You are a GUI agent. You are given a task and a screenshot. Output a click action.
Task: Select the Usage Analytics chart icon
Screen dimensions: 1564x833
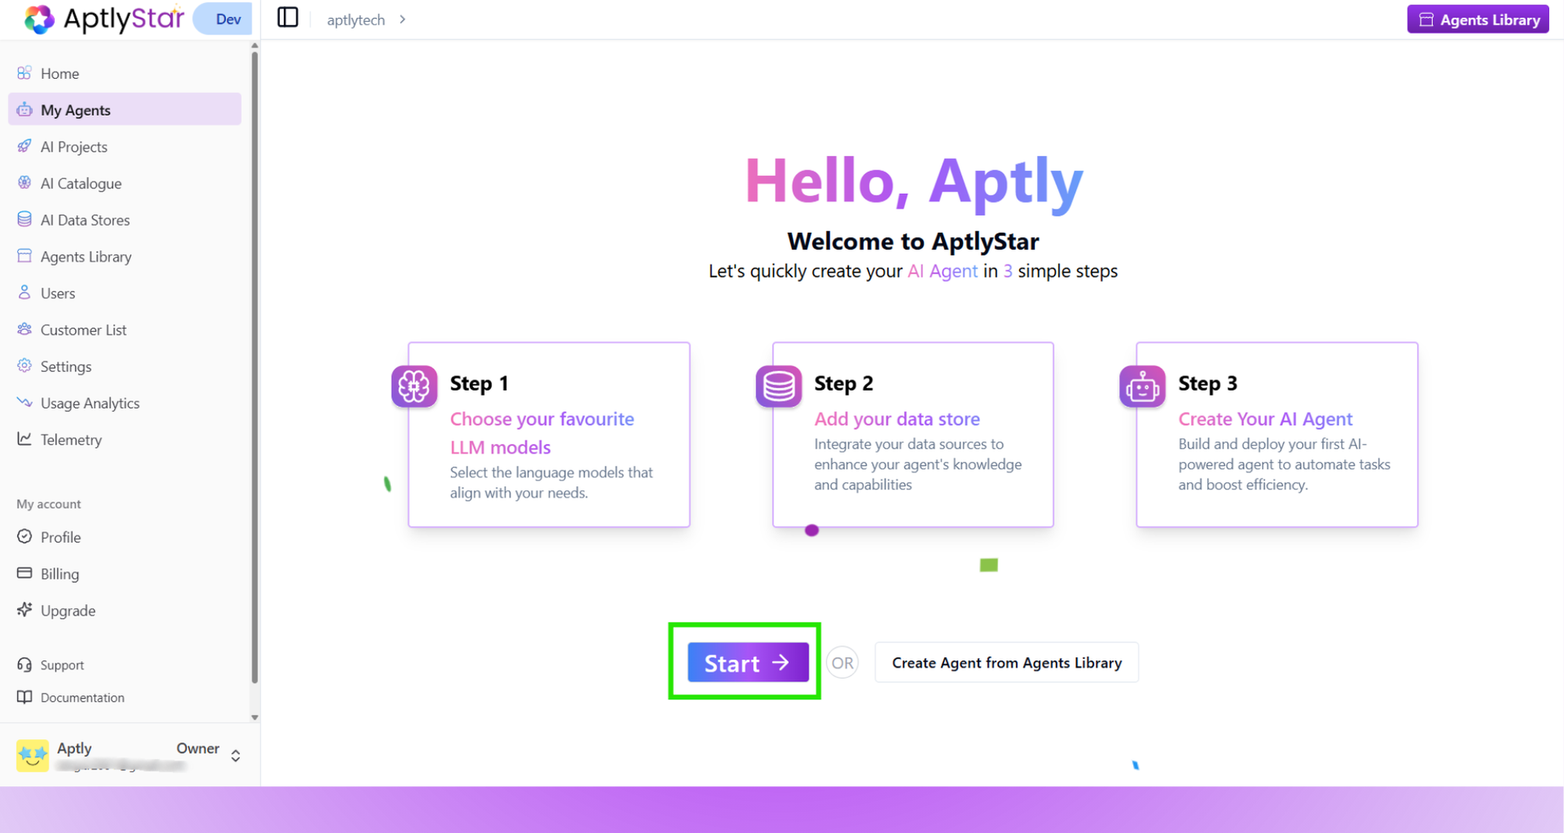click(x=25, y=402)
